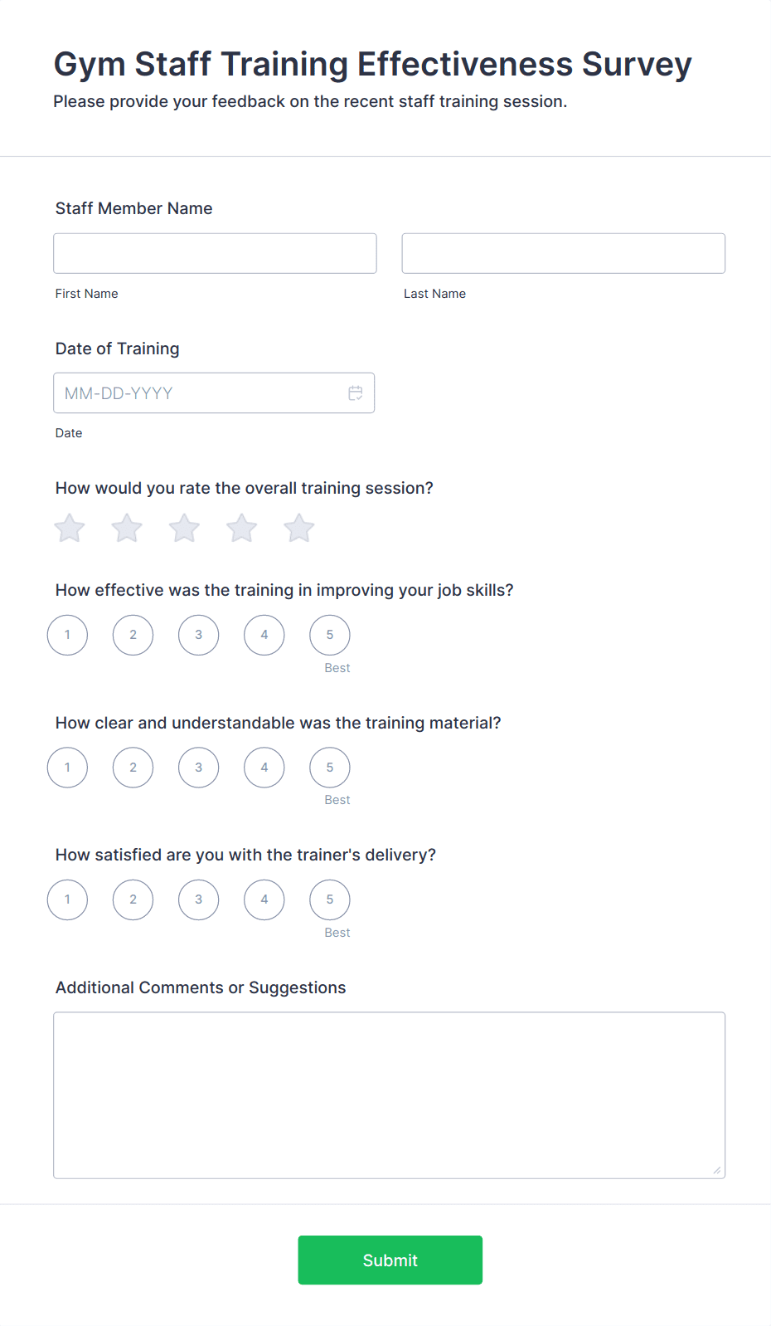Image resolution: width=771 pixels, height=1326 pixels.
Task: Click the Last Name input field
Action: coord(564,253)
